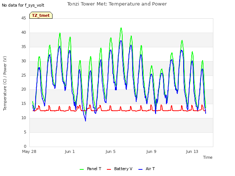The image size is (235, 176).
Task: Click the x-axis title Time
Action: click(207, 157)
